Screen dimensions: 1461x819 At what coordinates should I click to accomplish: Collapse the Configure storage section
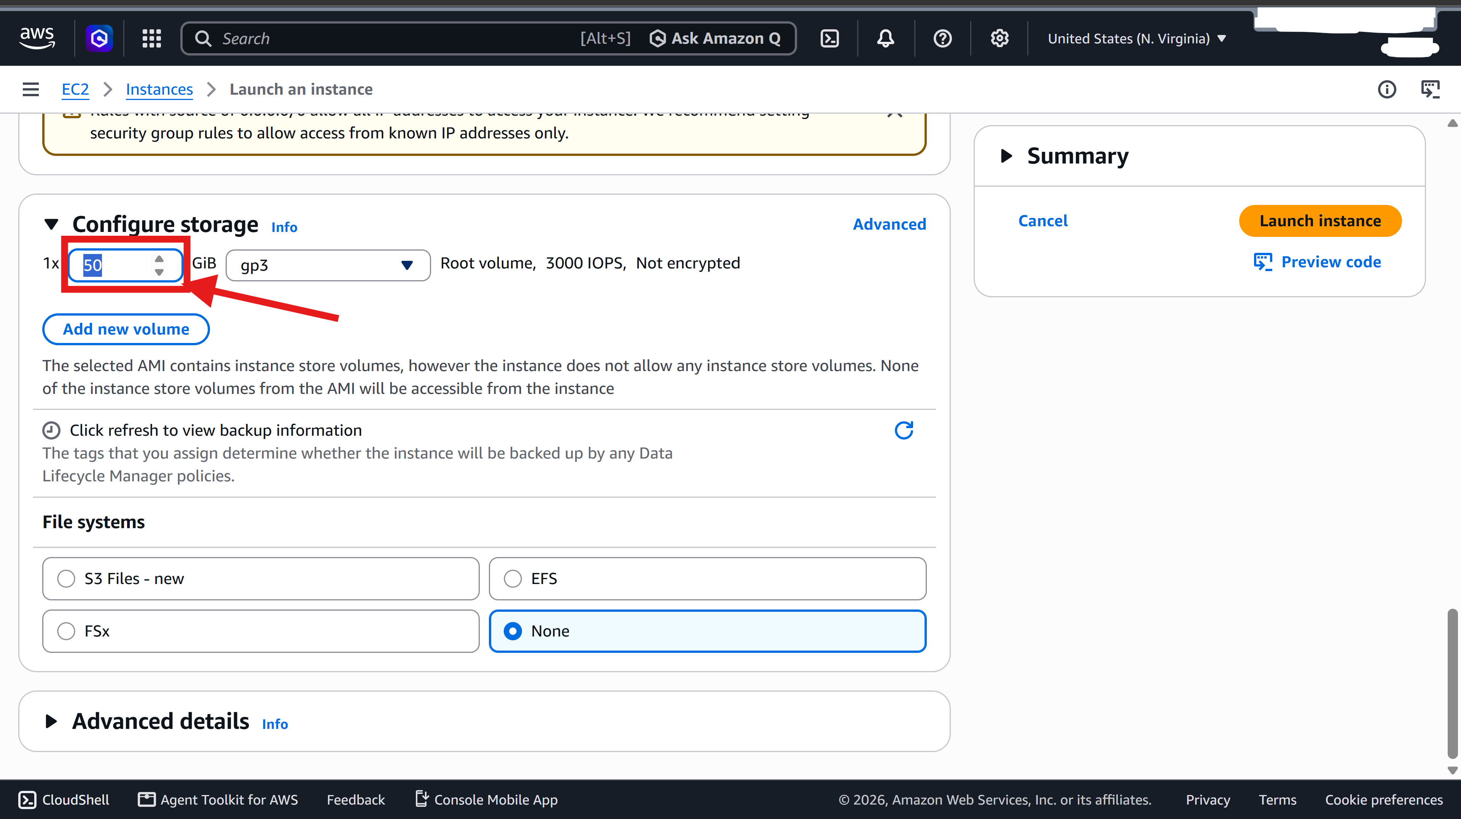click(51, 224)
